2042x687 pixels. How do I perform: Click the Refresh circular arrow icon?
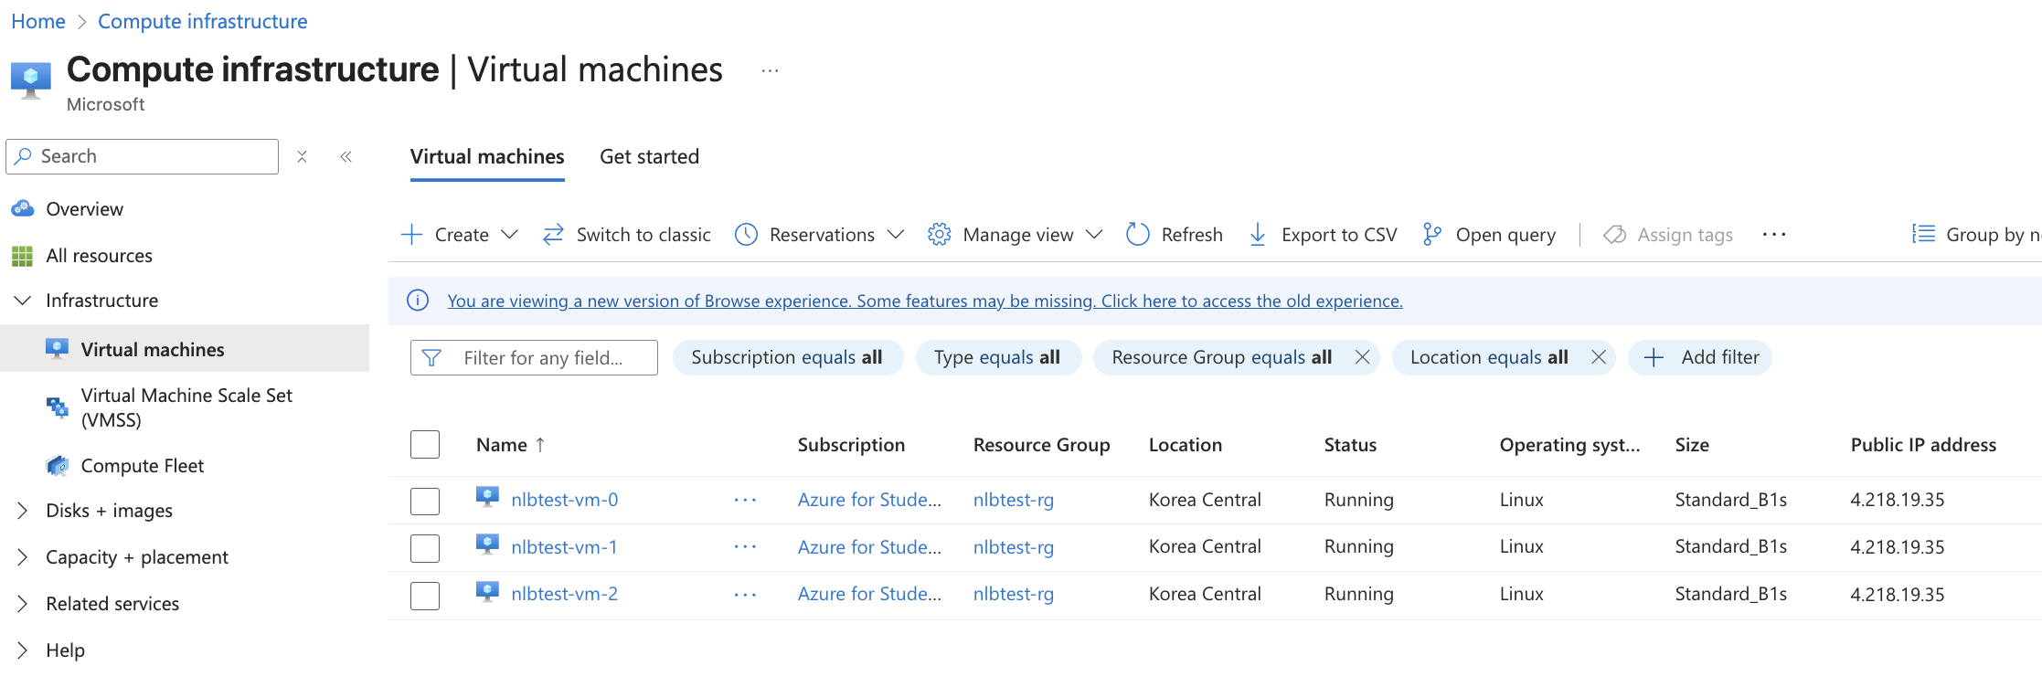(1137, 235)
